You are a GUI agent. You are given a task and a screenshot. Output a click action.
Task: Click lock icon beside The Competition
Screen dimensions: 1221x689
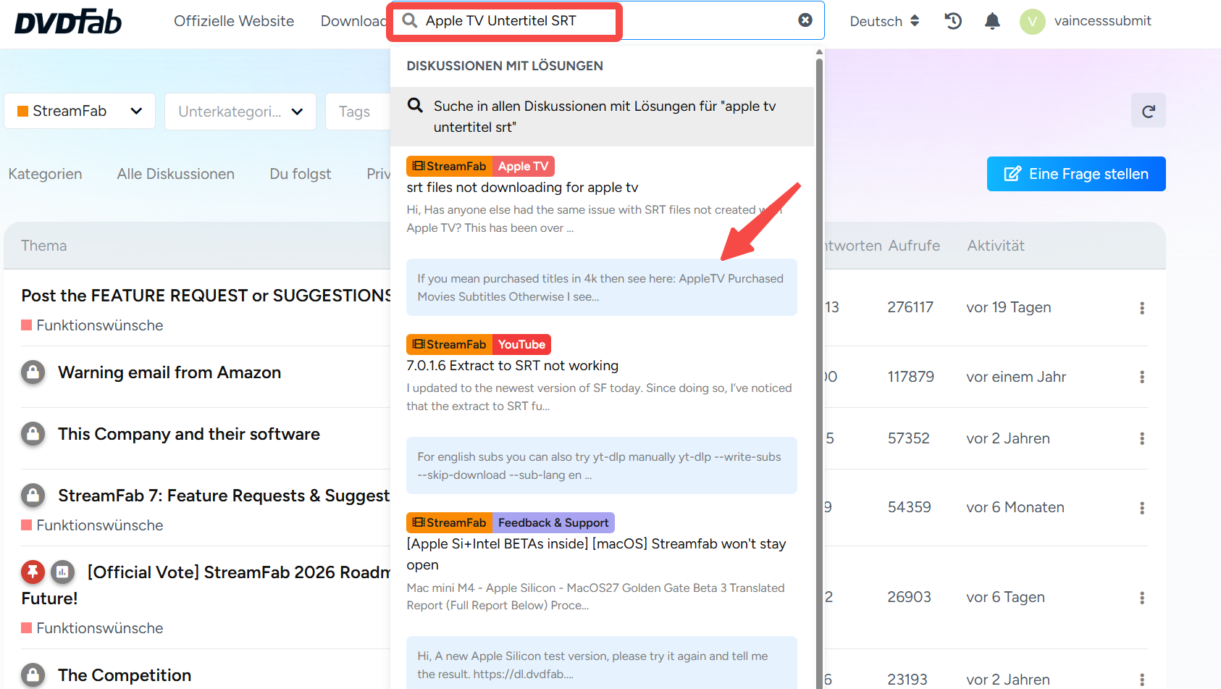pos(33,675)
